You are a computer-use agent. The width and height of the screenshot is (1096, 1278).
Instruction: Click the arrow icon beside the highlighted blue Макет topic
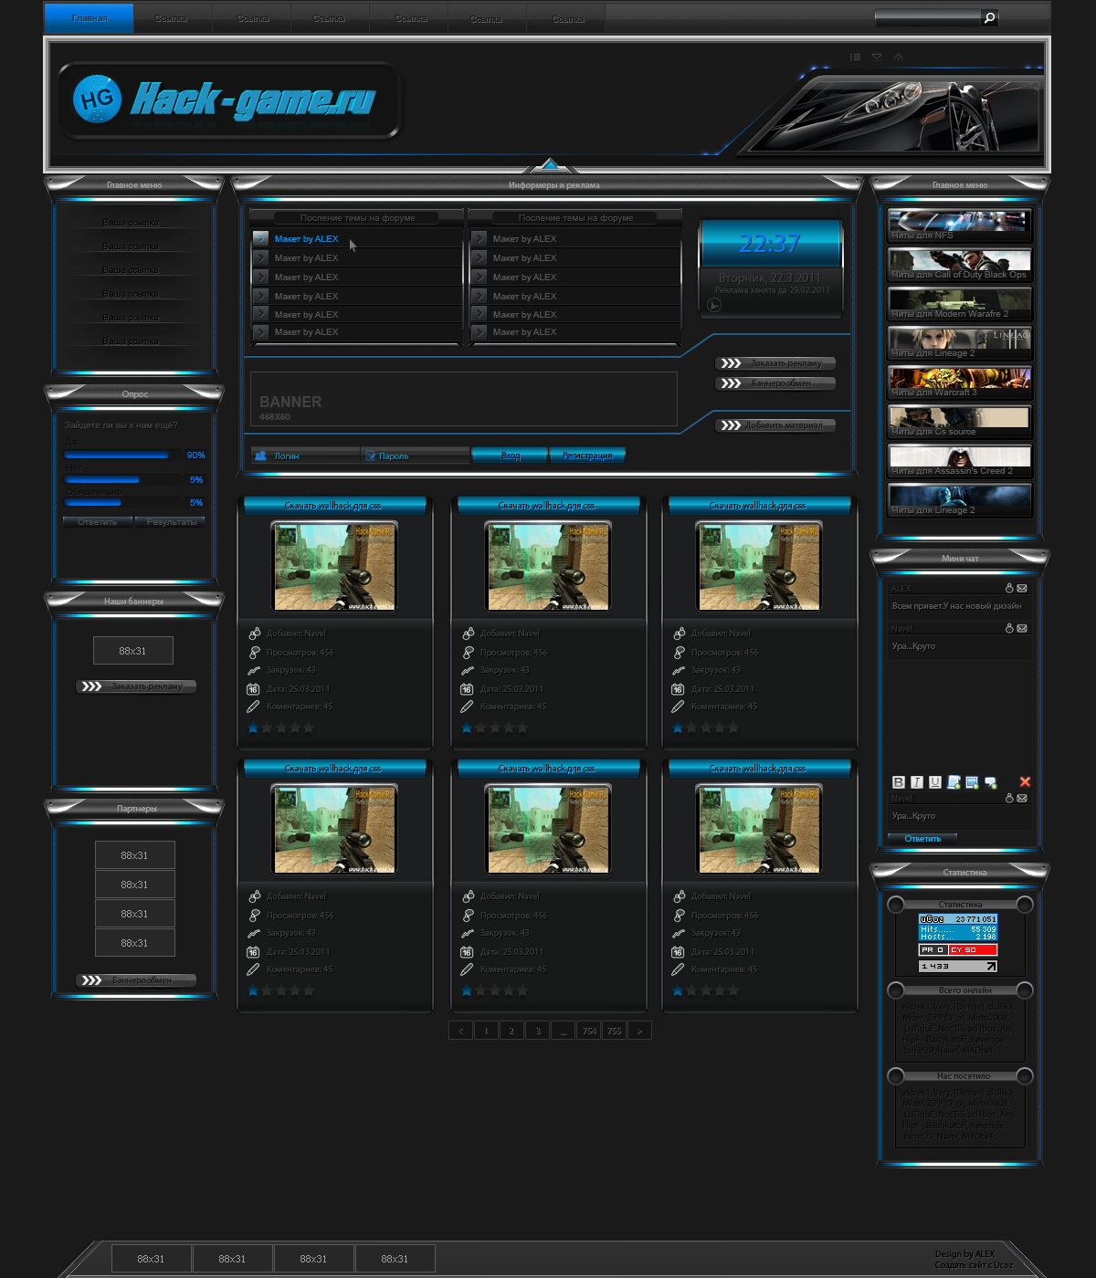(x=260, y=238)
